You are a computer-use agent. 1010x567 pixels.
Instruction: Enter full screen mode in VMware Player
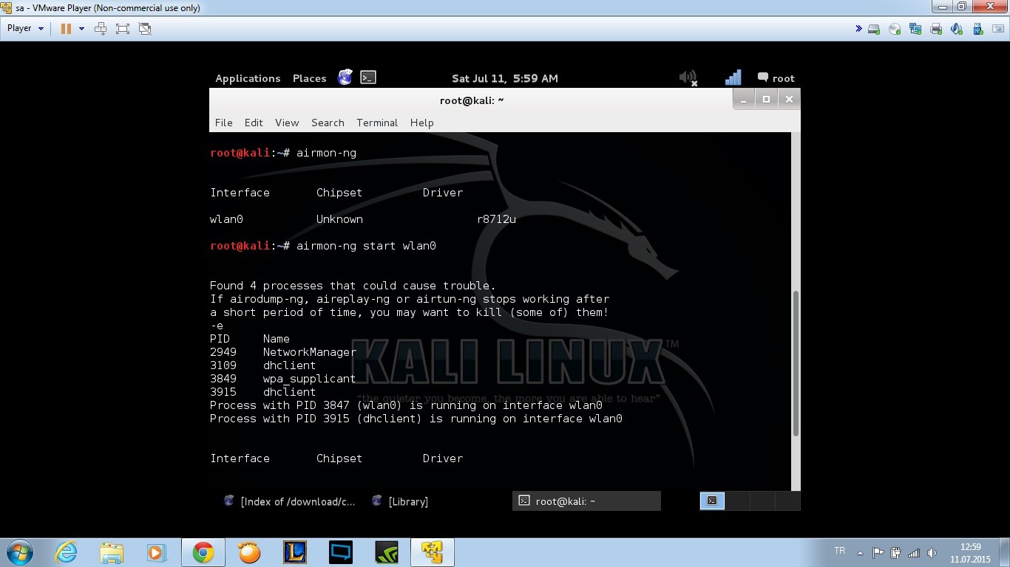(x=123, y=29)
